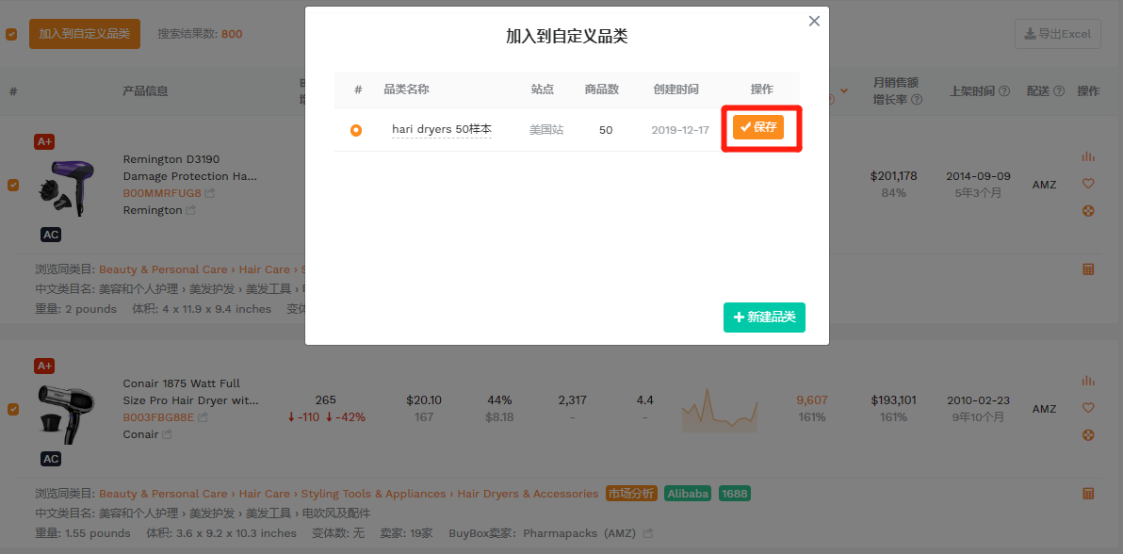Click the 新建品类 button
Image resolution: width=1123 pixels, height=554 pixels.
[x=764, y=318]
